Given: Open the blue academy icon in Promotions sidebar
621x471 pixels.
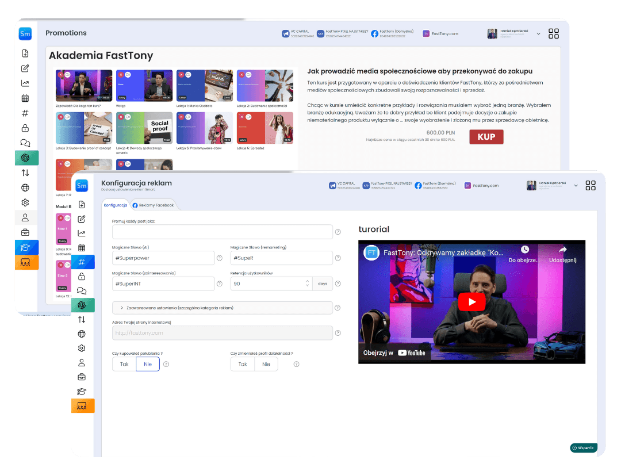Looking at the screenshot, I should [27, 247].
